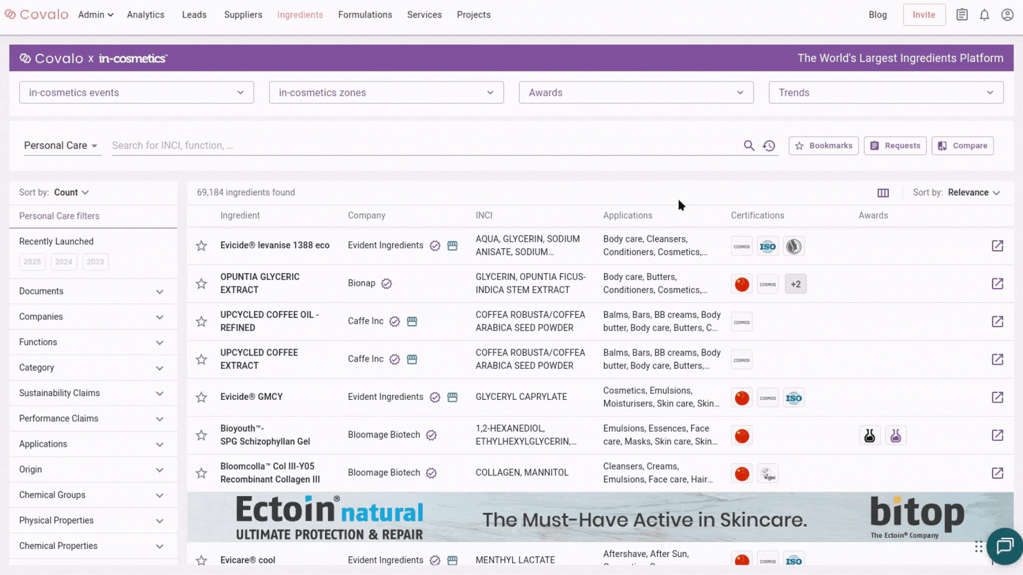Open search history clock icon
The width and height of the screenshot is (1023, 575).
coord(769,145)
